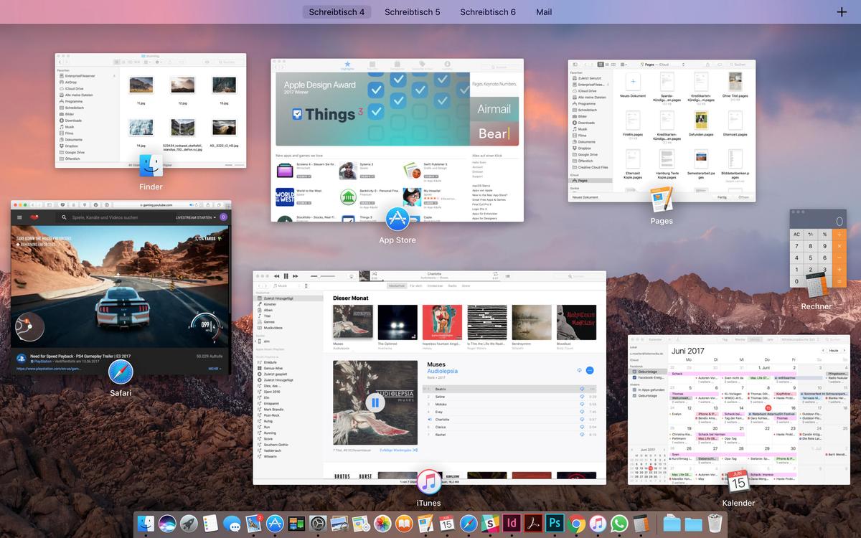Skip to next track in iTunes
This screenshot has width=861, height=538.
[x=295, y=276]
